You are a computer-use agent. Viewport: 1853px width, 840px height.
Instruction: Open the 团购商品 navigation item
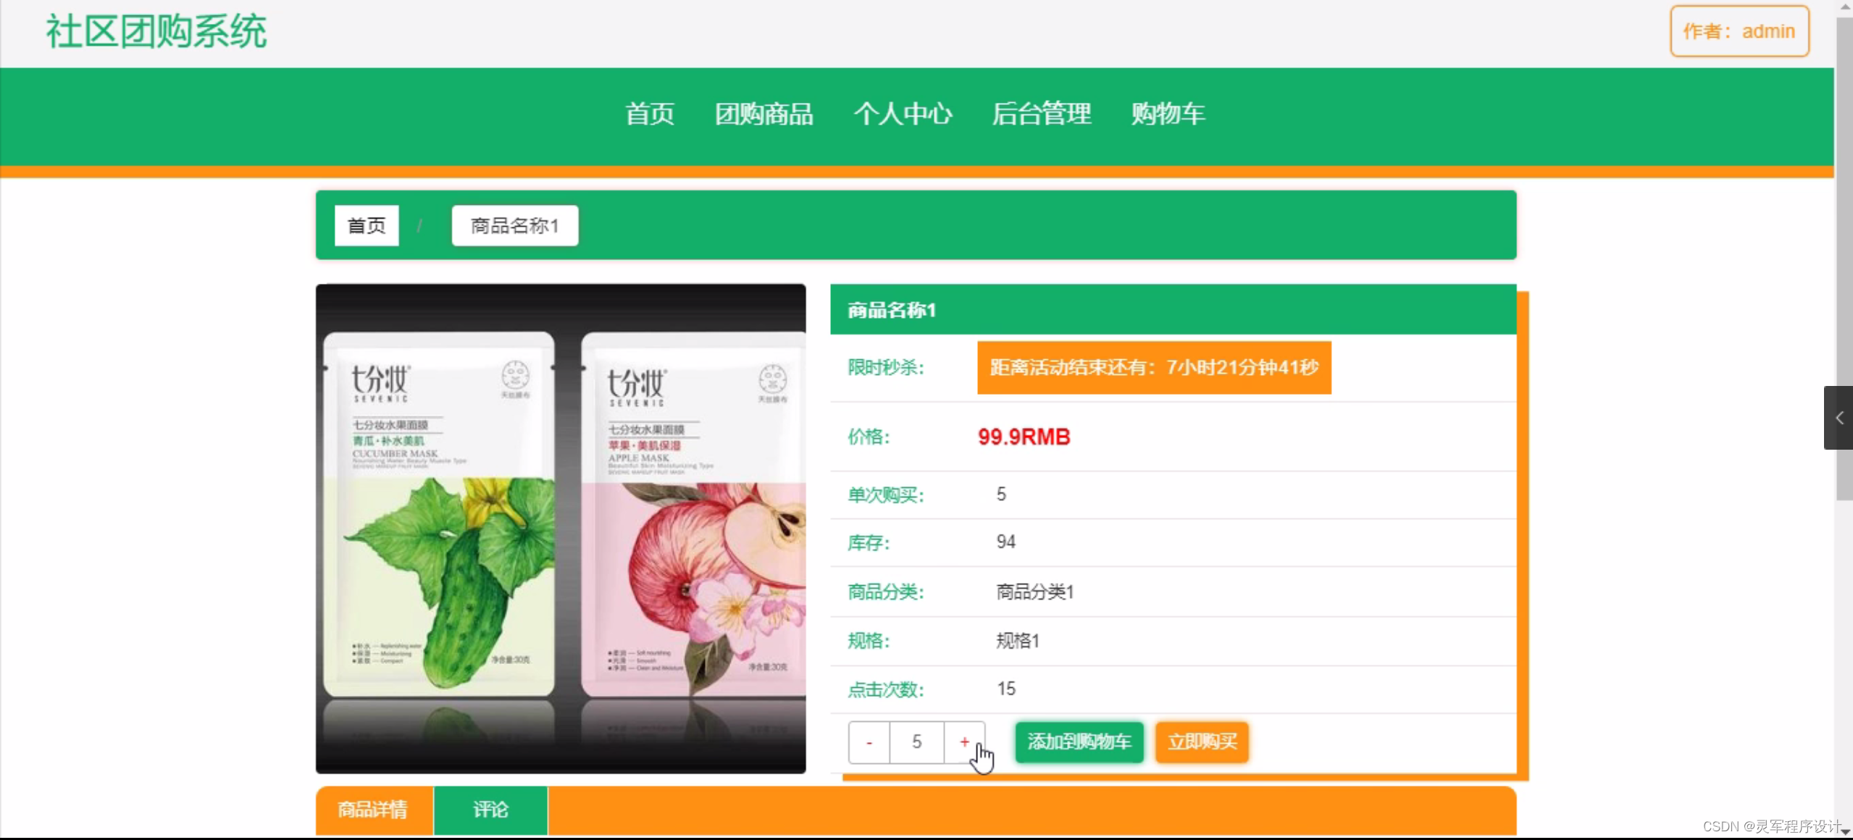pos(764,114)
